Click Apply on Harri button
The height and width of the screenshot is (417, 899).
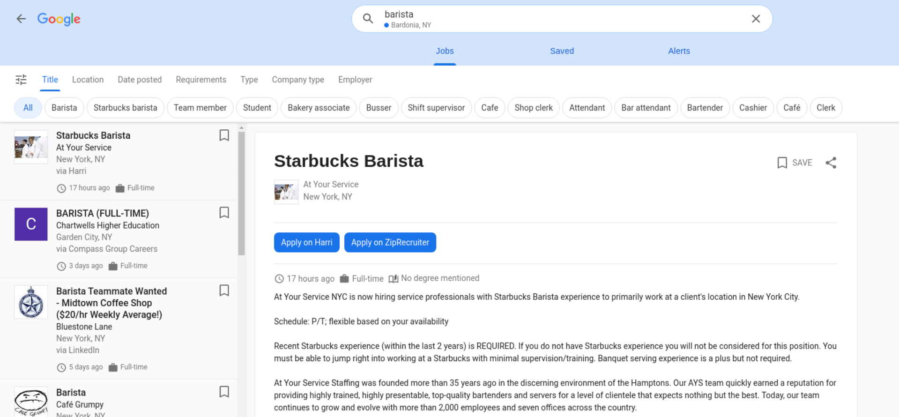306,242
